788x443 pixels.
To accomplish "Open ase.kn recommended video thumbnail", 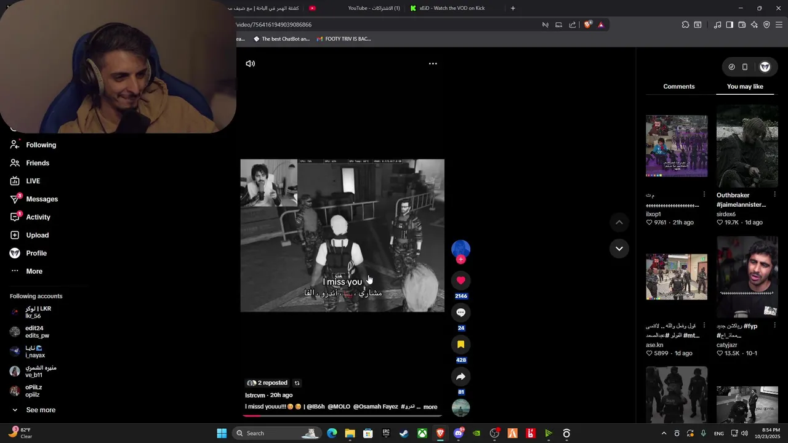I will click(x=677, y=277).
